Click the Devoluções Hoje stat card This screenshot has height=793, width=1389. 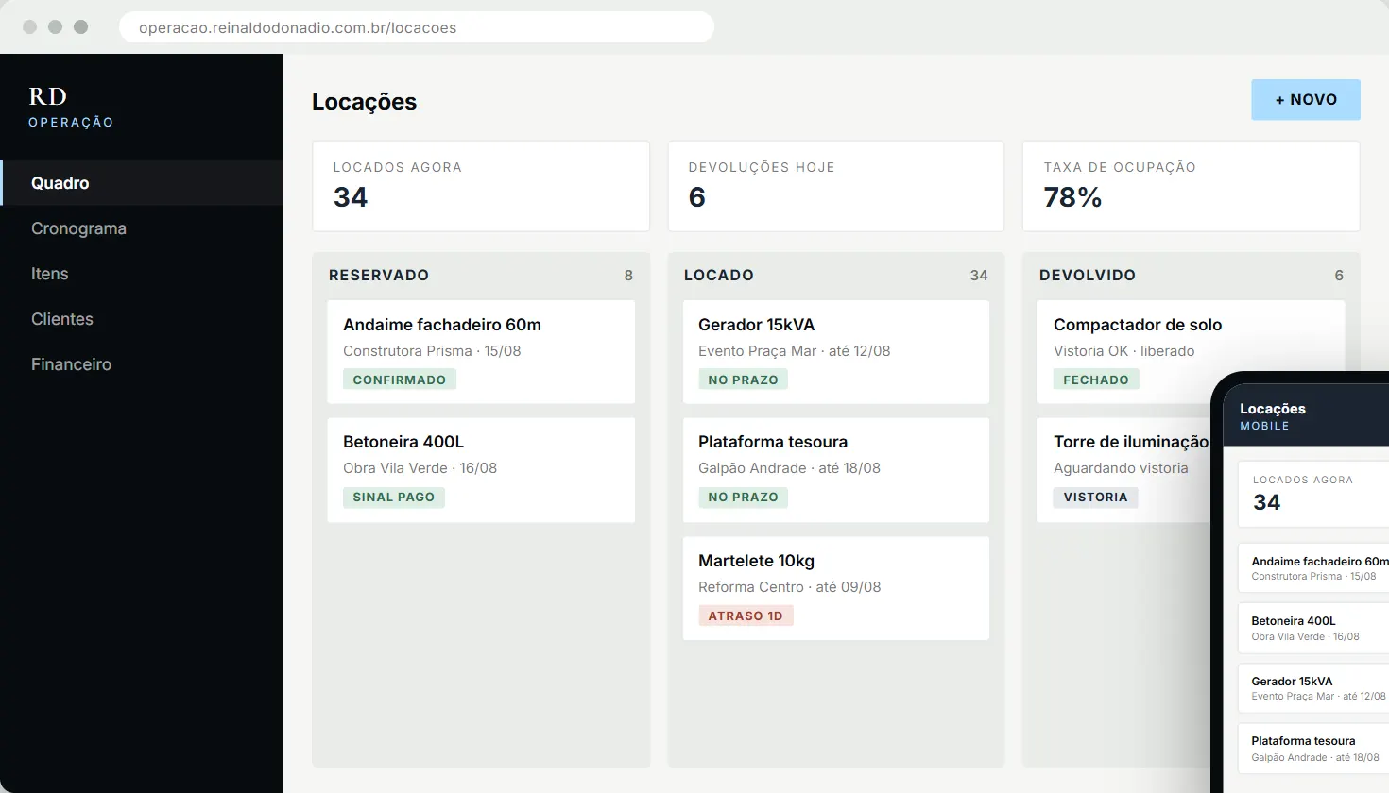click(x=836, y=186)
